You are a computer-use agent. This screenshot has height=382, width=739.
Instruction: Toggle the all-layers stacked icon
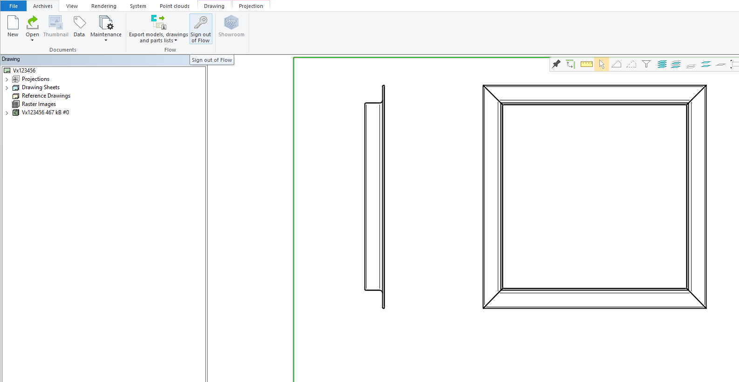[x=662, y=64]
